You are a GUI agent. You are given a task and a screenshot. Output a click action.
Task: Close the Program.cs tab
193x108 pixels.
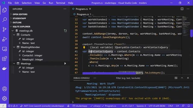tap(90, 9)
